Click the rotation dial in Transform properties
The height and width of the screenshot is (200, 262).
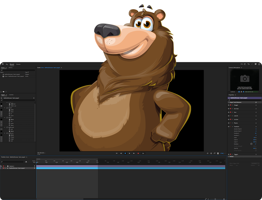[x=251, y=144]
